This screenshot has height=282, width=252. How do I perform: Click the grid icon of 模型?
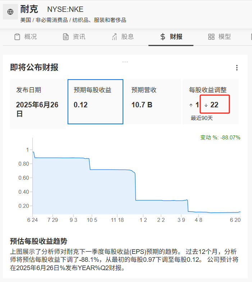coord(211,37)
